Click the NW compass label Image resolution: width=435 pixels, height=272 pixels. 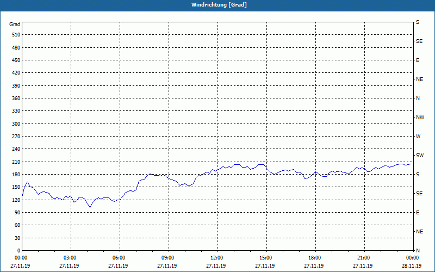(420, 118)
